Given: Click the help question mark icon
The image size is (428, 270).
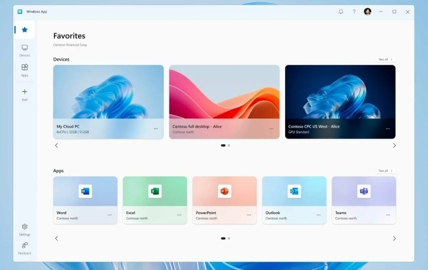Looking at the screenshot, I should tap(354, 11).
